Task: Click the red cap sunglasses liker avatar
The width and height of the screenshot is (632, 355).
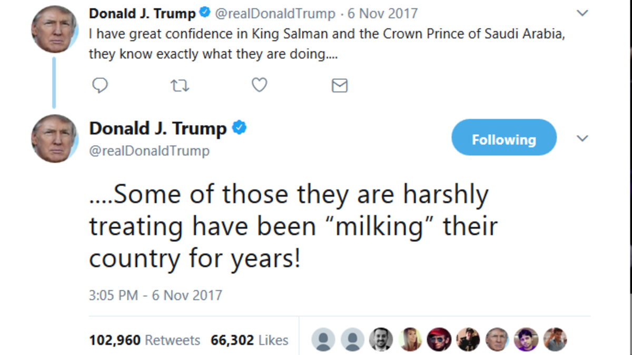Action: [439, 340]
